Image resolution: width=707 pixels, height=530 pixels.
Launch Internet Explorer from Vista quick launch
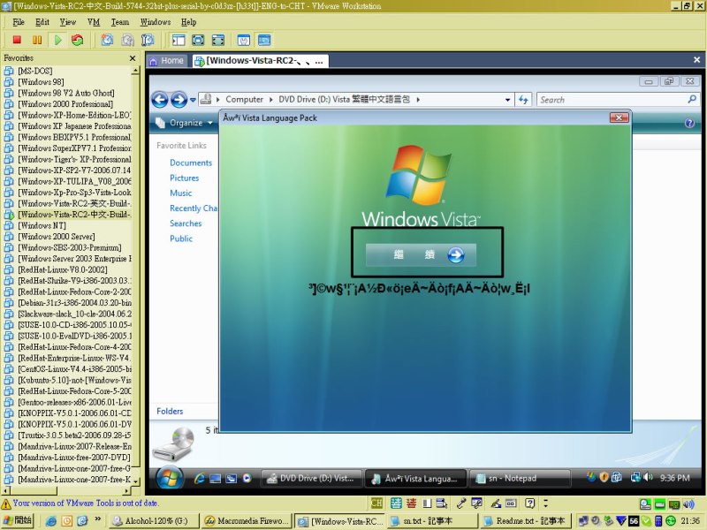[200, 479]
